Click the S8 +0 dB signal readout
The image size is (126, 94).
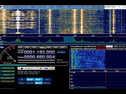[7, 63]
